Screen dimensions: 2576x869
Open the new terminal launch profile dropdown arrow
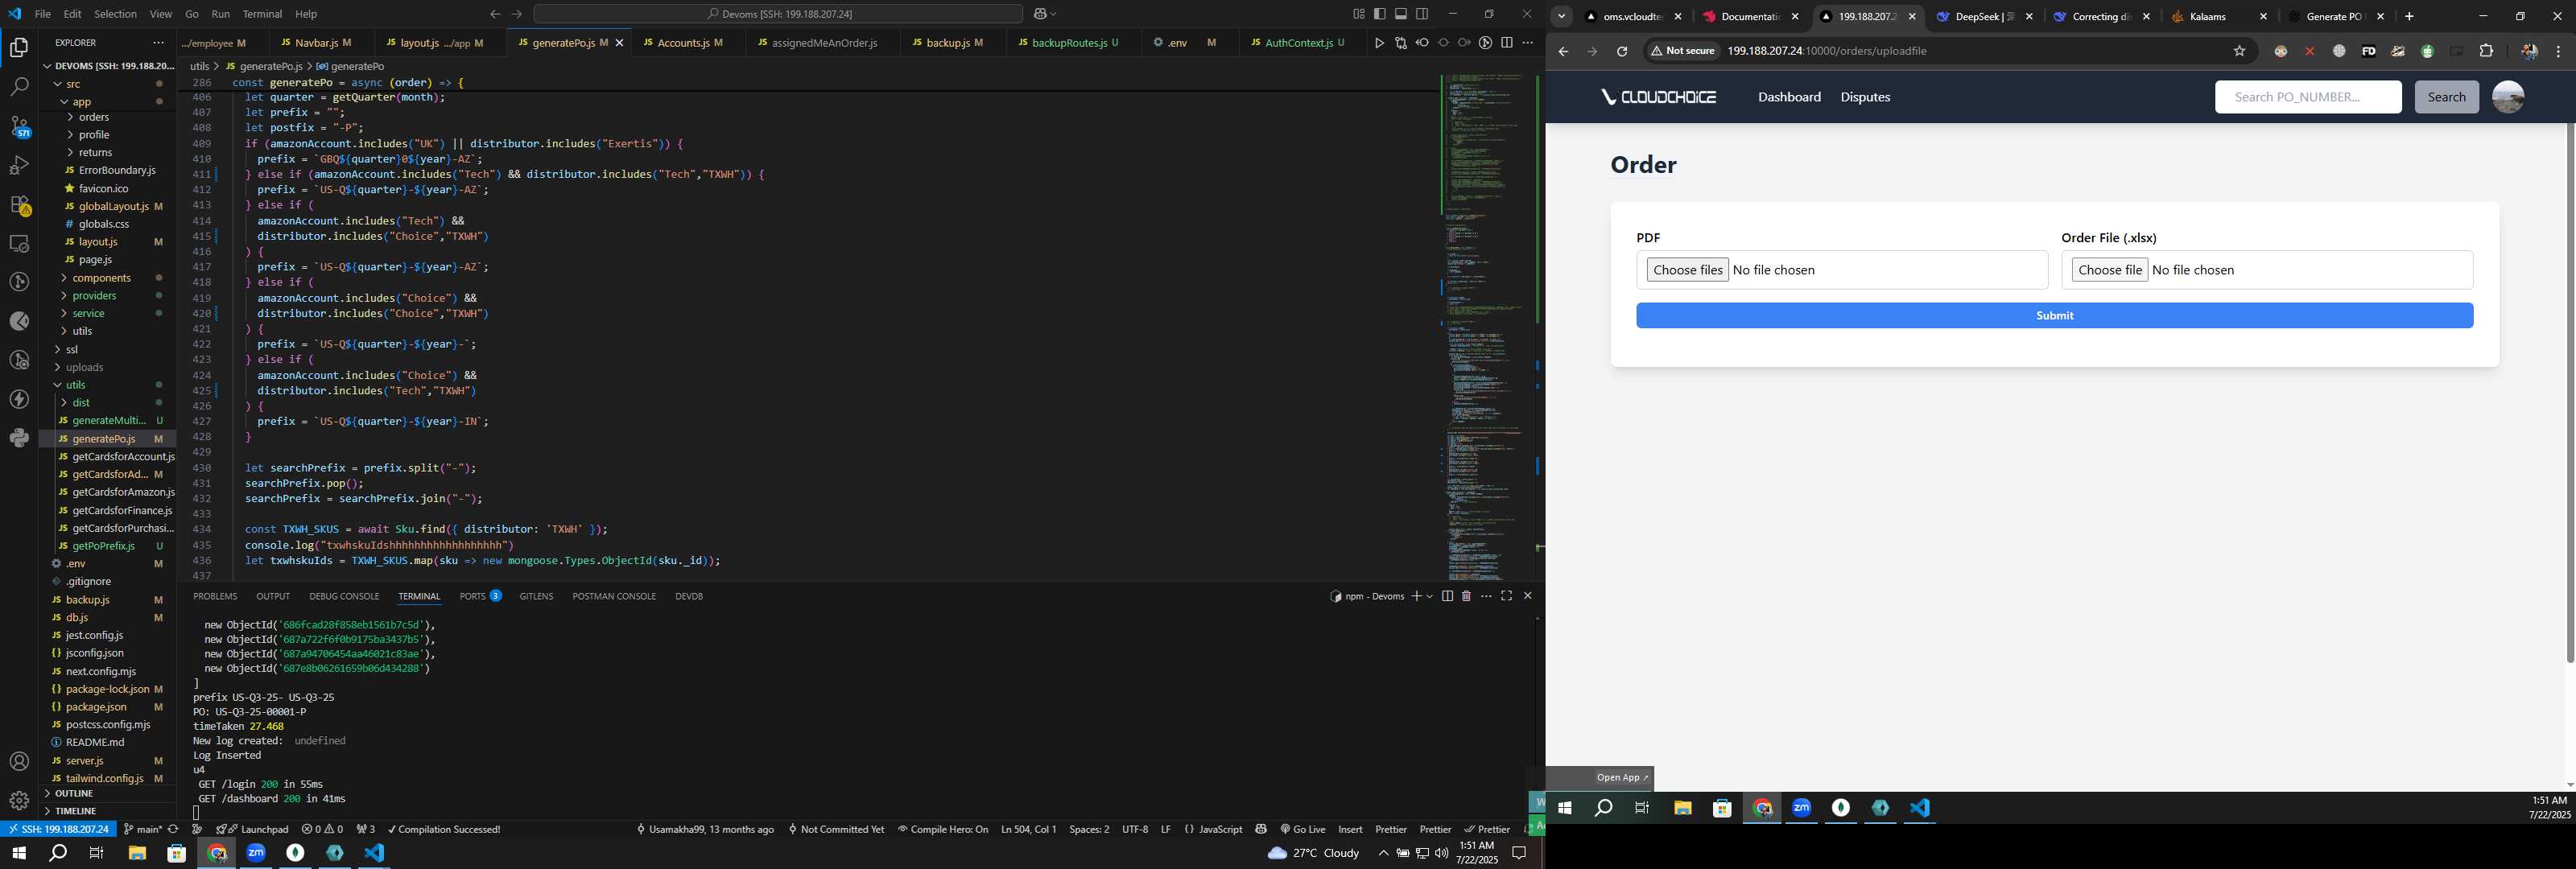[x=1429, y=596]
